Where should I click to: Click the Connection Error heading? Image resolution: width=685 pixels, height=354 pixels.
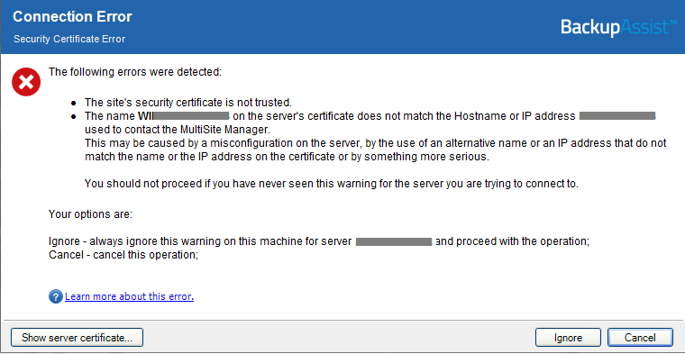[72, 17]
